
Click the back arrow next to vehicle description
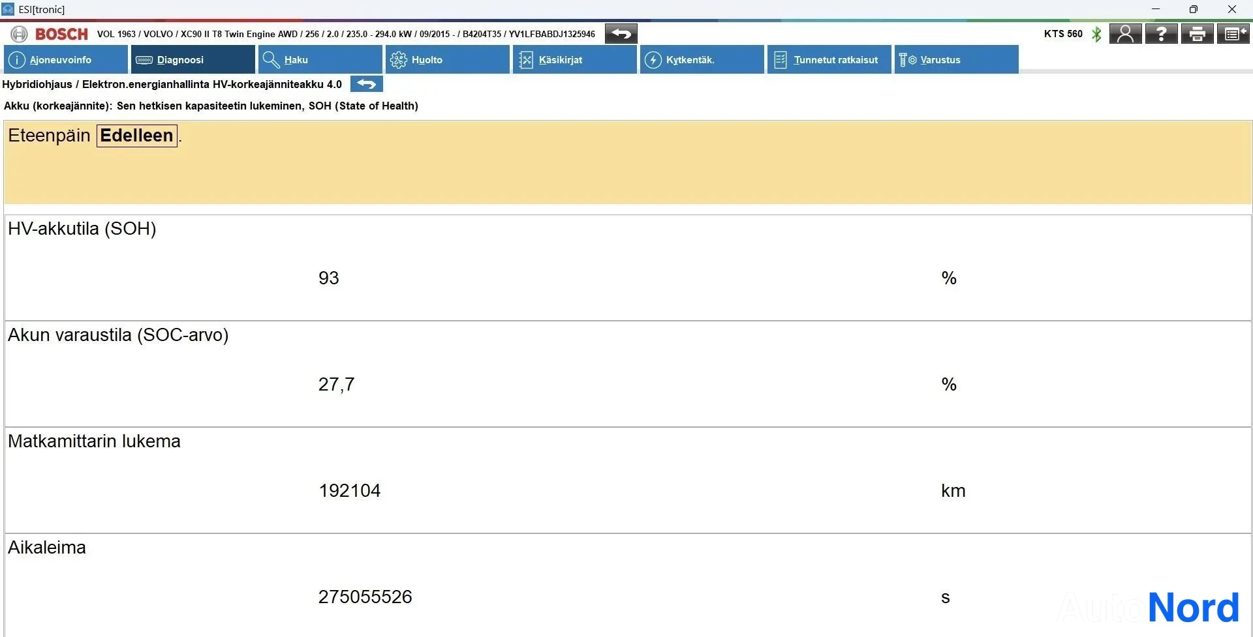[621, 34]
